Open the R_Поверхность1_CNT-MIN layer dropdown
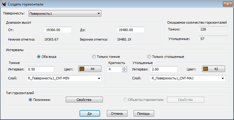Image resolution: width=234 pixels, height=120 pixels. pyautogui.click(x=64, y=78)
